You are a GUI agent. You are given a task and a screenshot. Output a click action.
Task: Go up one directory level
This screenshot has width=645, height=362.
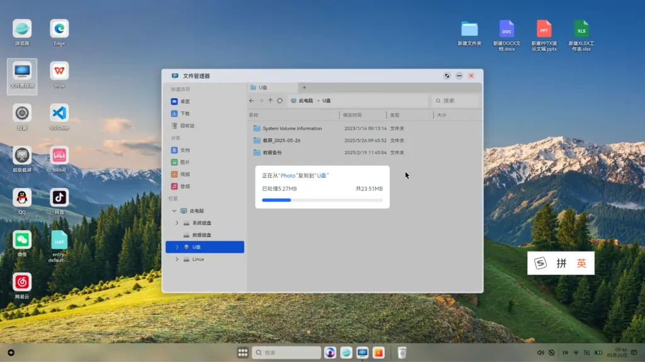[270, 101]
